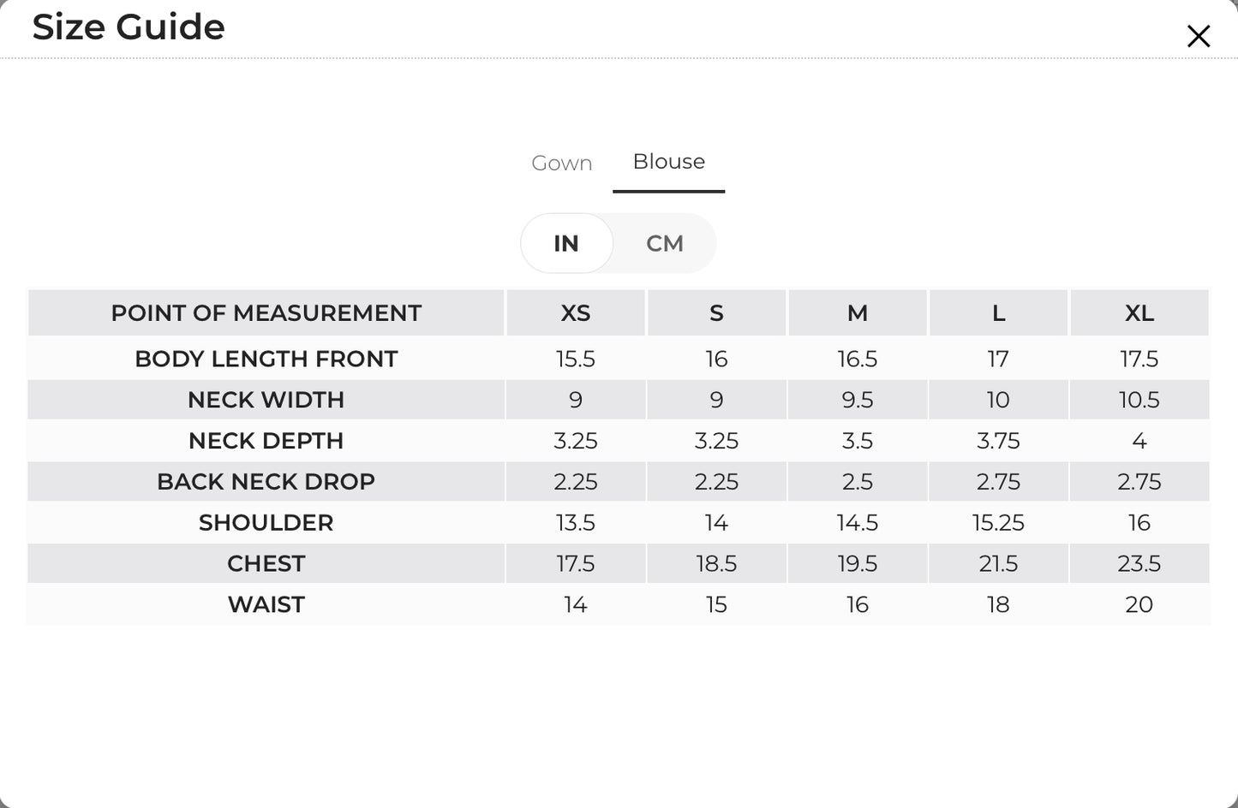This screenshot has height=808, width=1238.
Task: Click the L column header
Action: [998, 313]
